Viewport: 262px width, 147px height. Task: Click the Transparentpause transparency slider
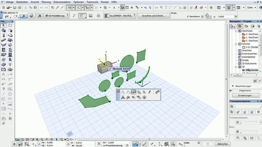coord(251,122)
